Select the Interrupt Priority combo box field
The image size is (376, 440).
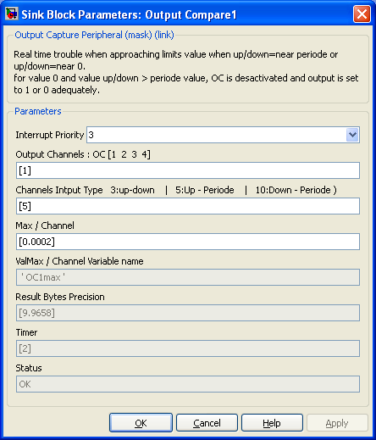point(223,135)
